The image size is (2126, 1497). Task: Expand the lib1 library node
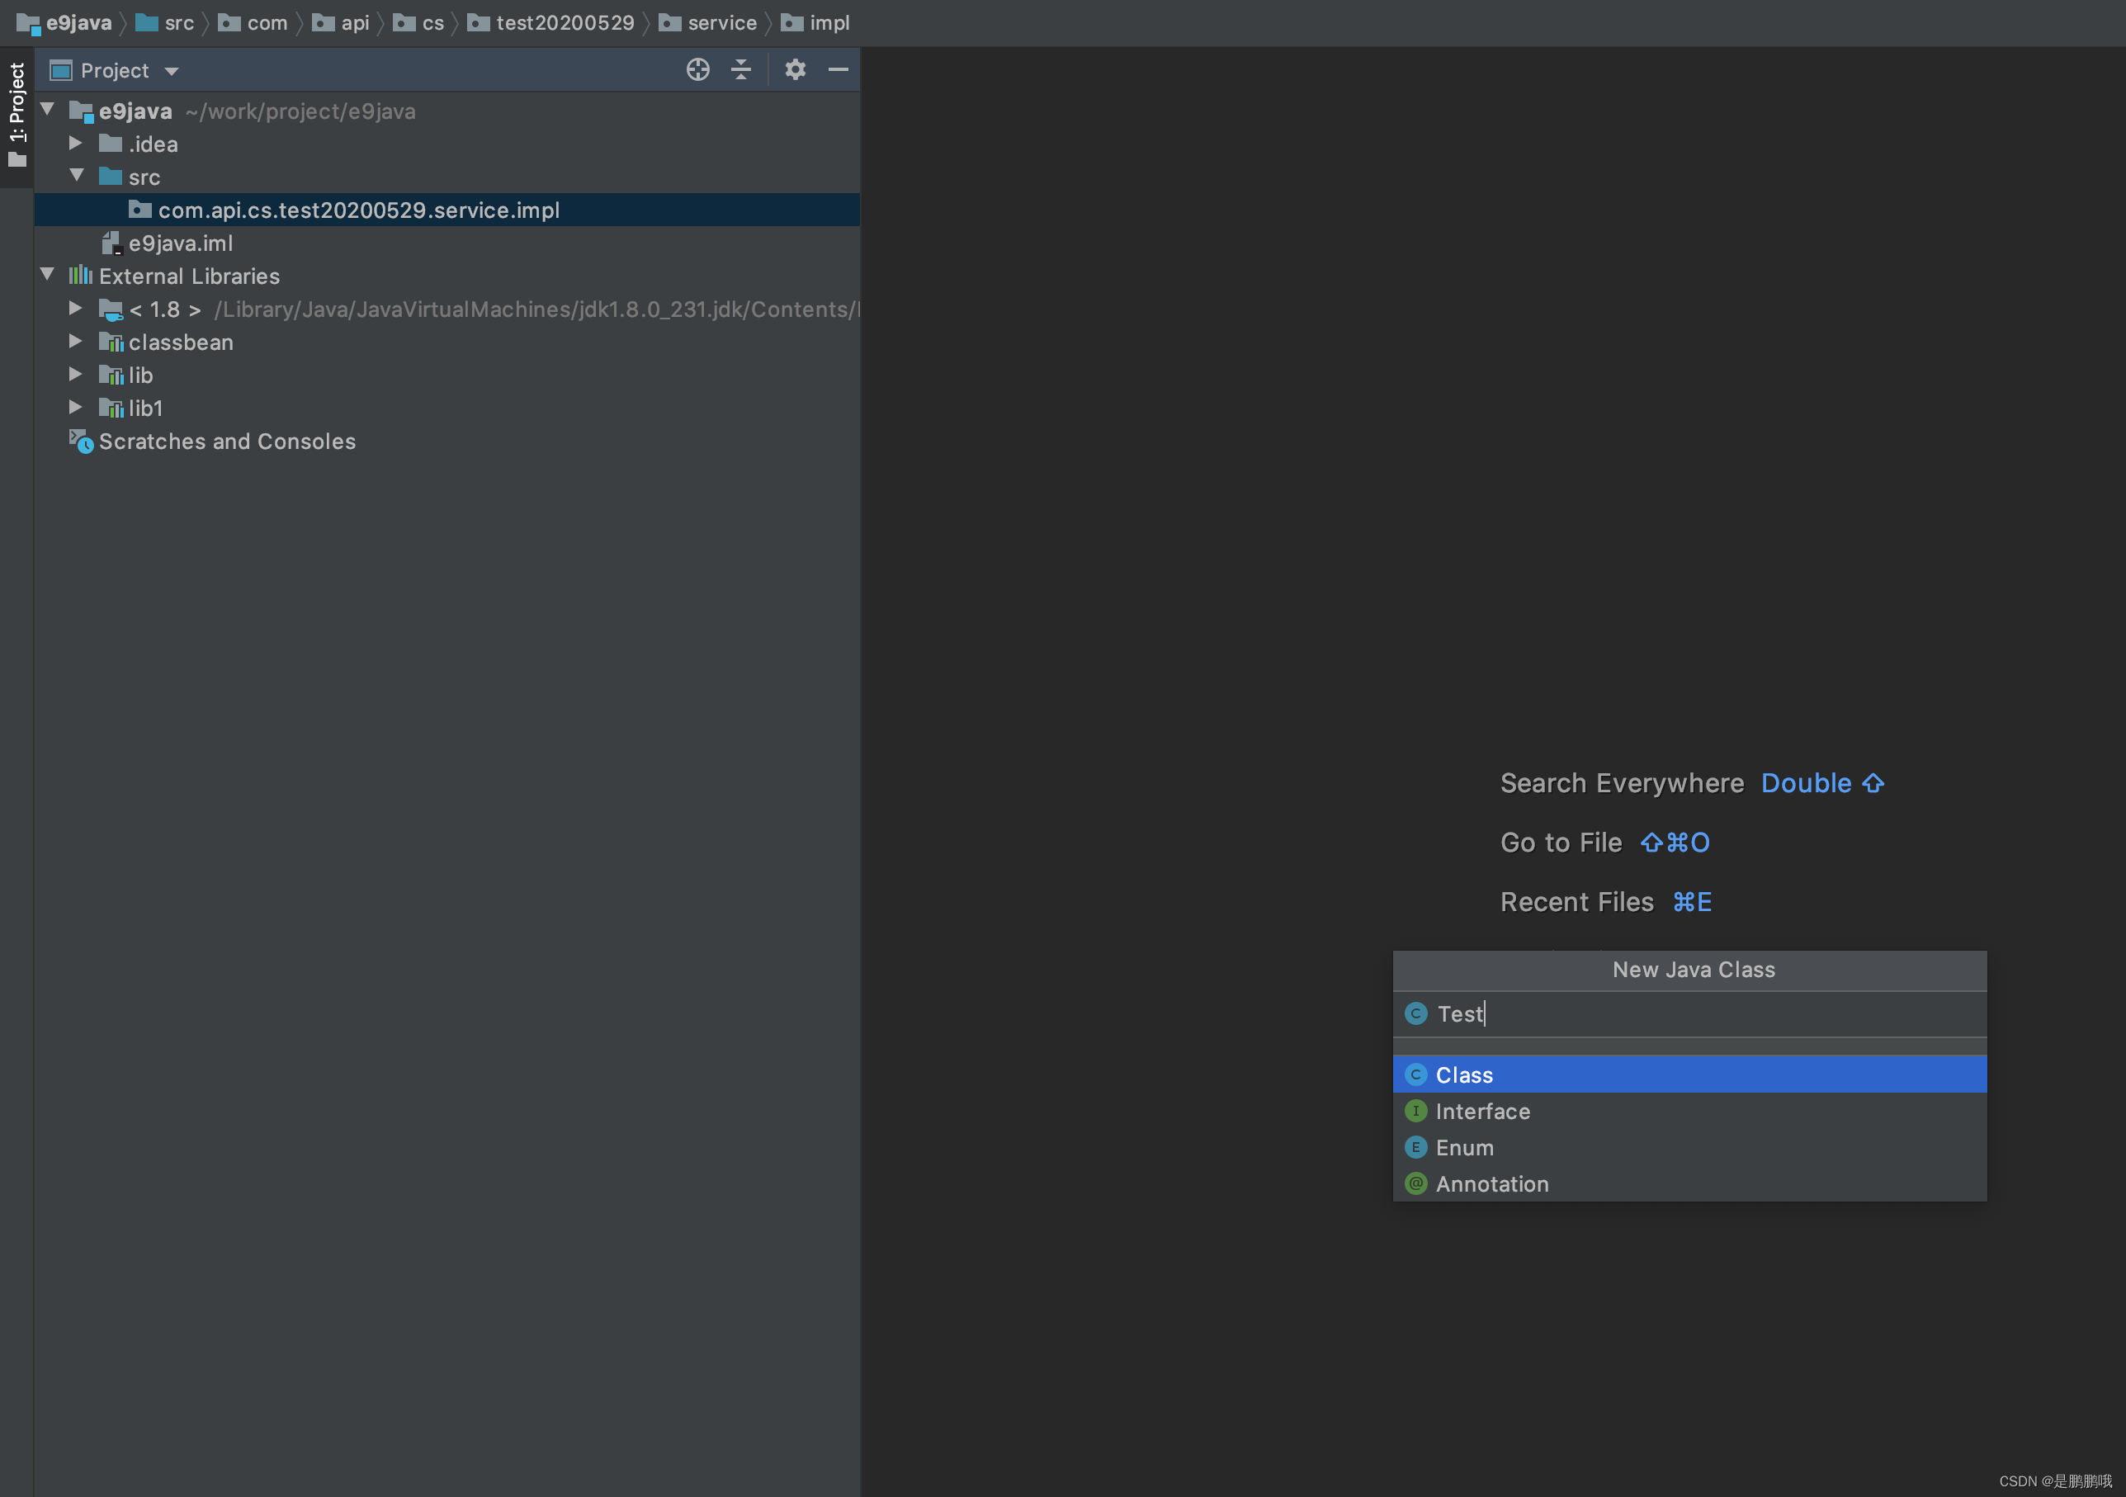pyautogui.click(x=76, y=408)
